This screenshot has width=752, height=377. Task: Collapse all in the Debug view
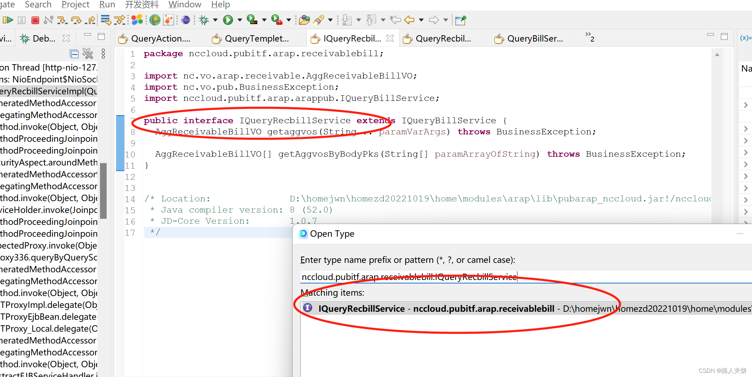pos(74,53)
